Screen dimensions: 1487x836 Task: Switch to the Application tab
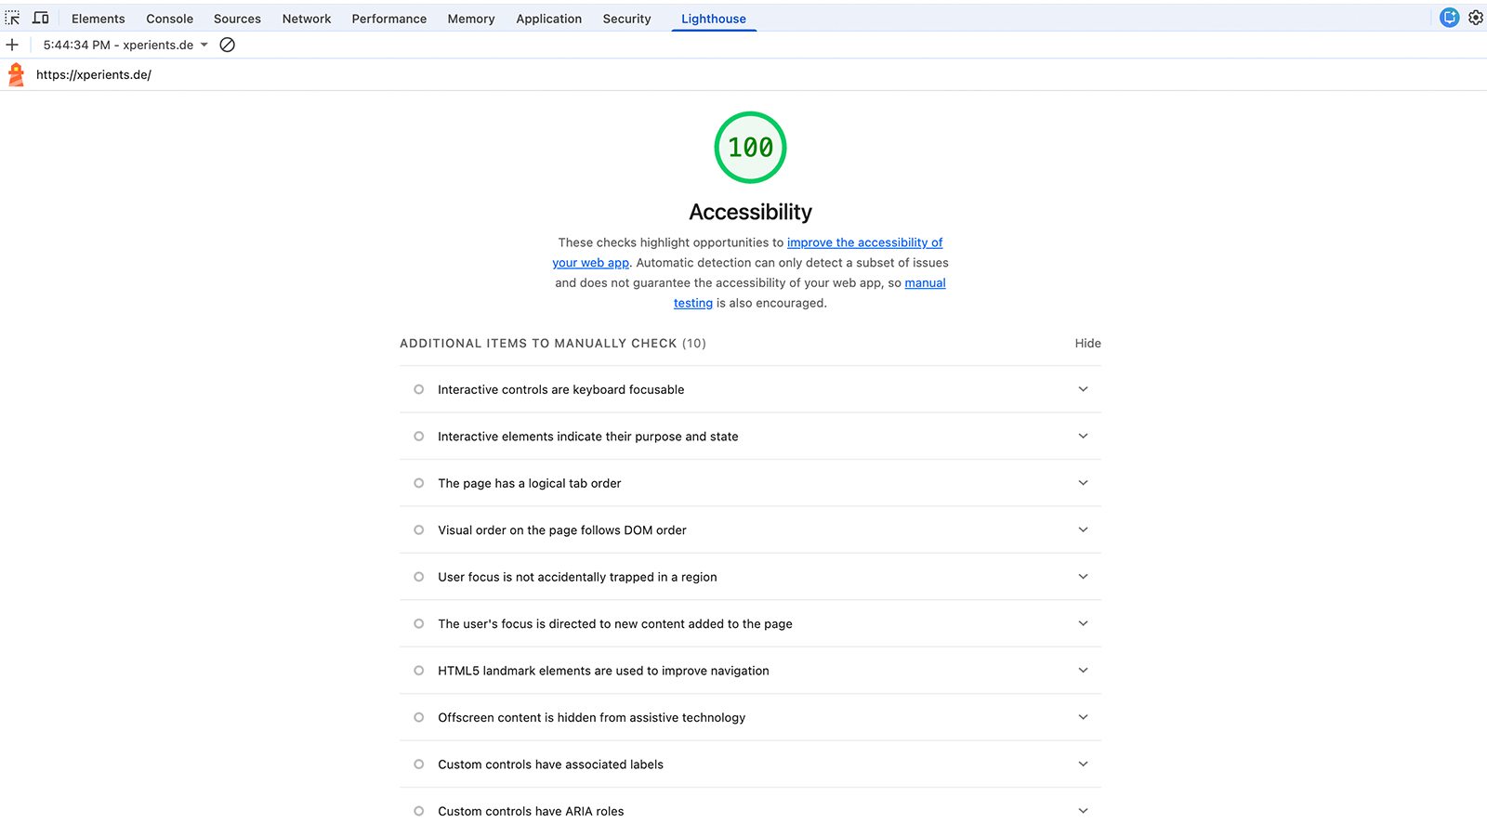click(x=549, y=19)
